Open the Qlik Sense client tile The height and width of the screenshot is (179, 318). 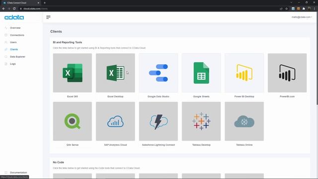click(x=73, y=121)
